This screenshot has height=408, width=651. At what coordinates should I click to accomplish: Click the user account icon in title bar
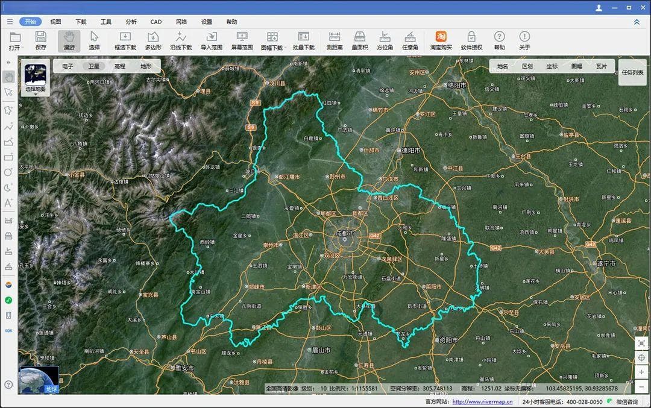tap(599, 7)
